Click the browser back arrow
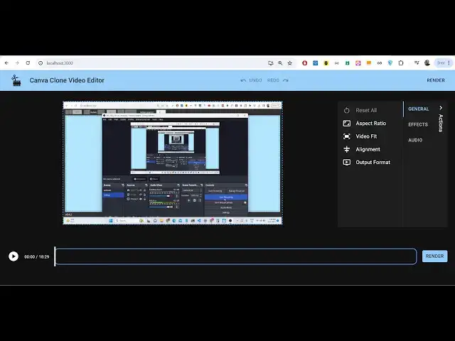 (6, 63)
